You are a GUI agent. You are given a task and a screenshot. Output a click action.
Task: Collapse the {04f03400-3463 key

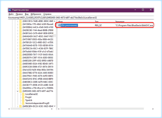(18, 91)
